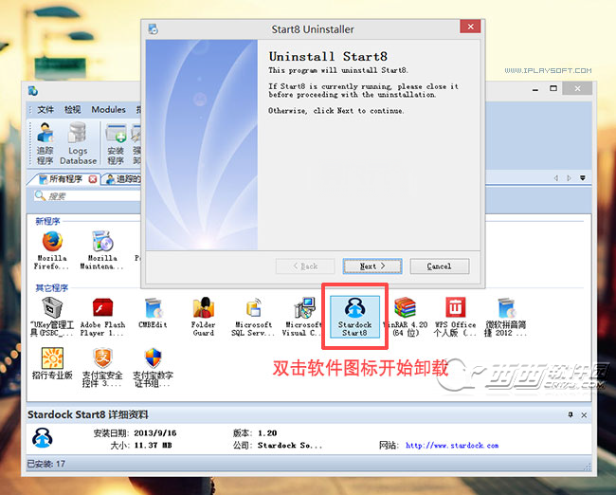
Task: Select the Mozilla Firefox program icon
Action: coord(52,250)
